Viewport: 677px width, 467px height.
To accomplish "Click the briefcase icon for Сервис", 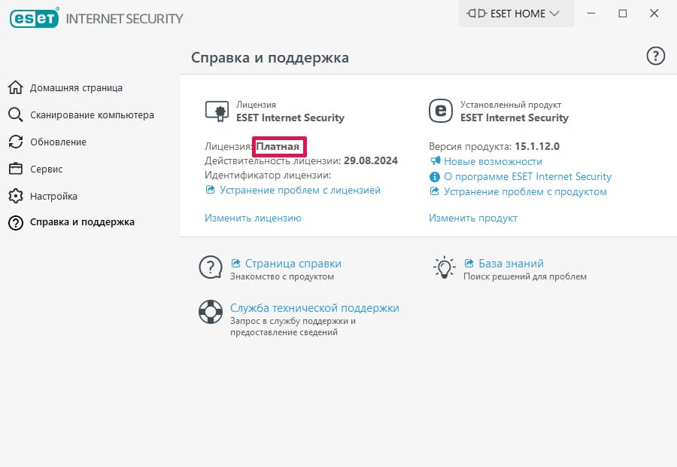I will 16,169.
